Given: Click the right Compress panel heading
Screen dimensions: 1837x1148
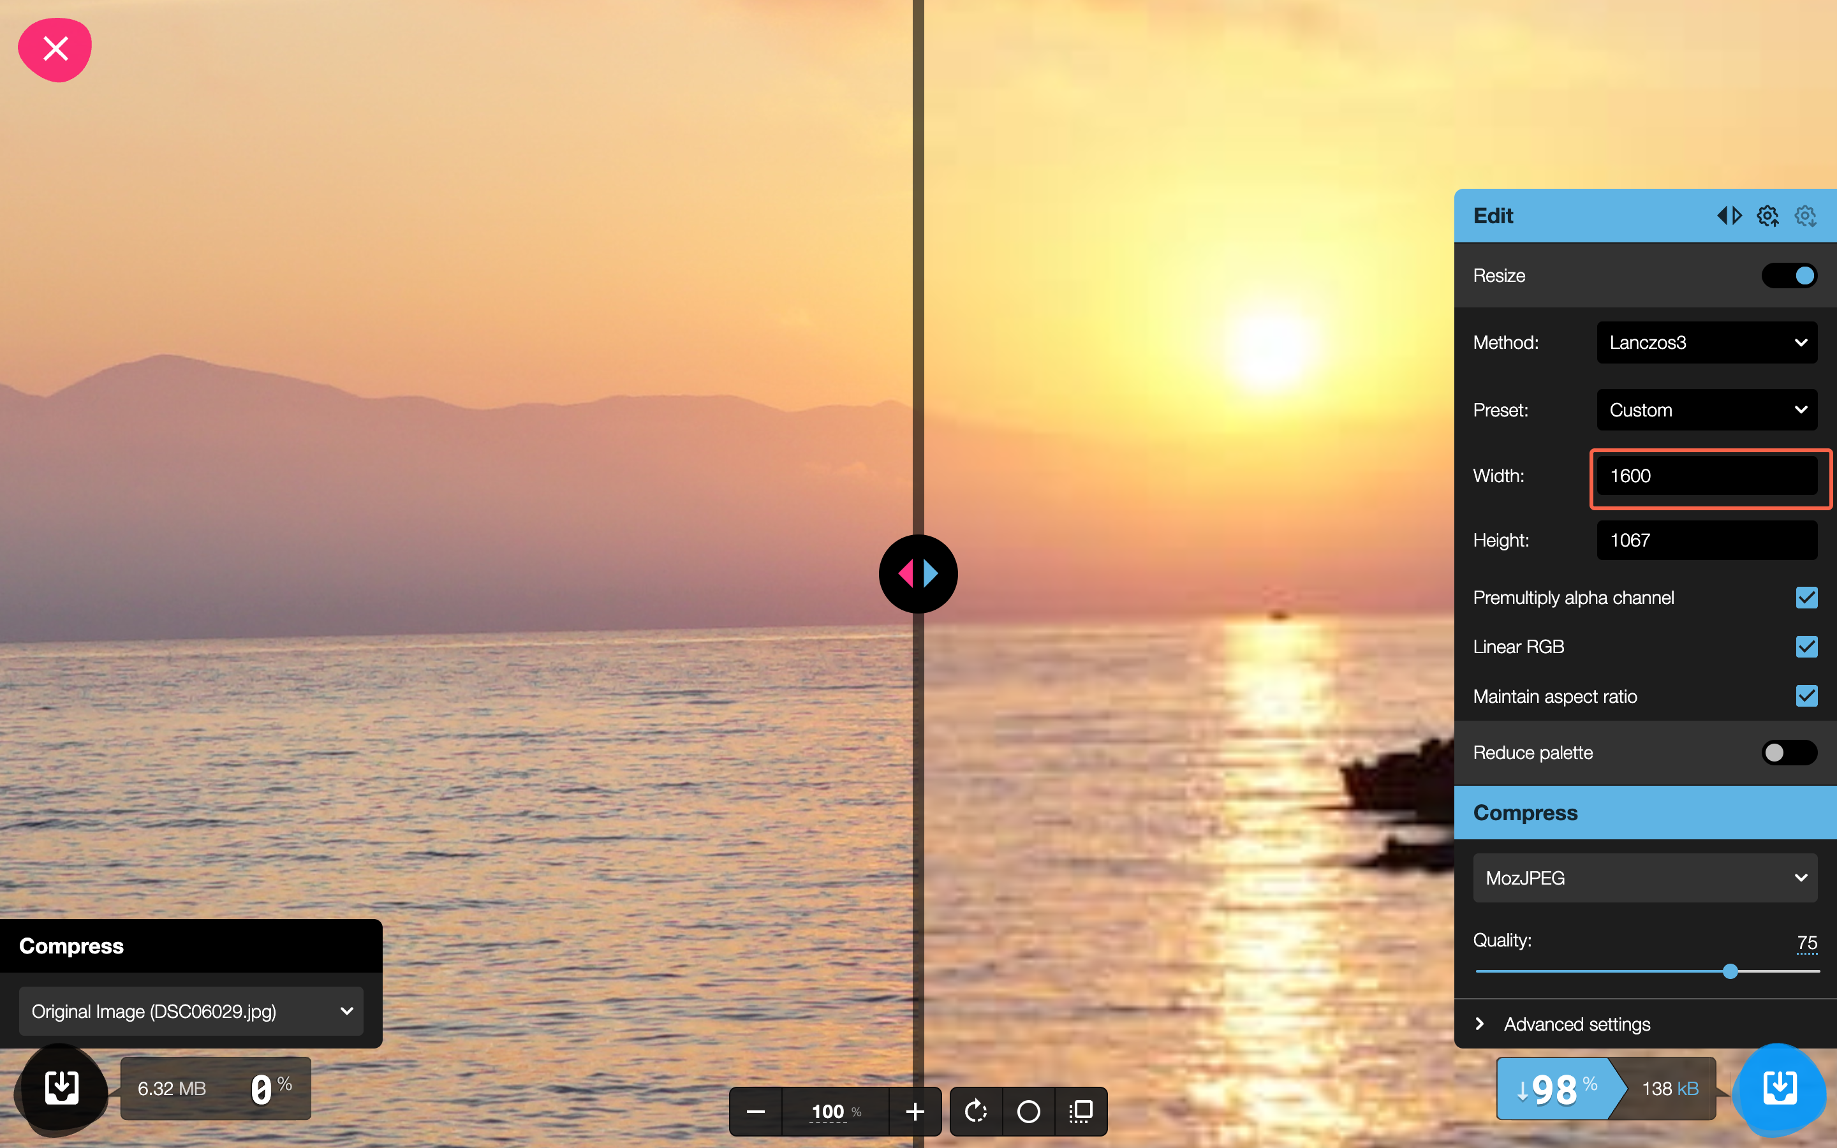Looking at the screenshot, I should [1525, 813].
